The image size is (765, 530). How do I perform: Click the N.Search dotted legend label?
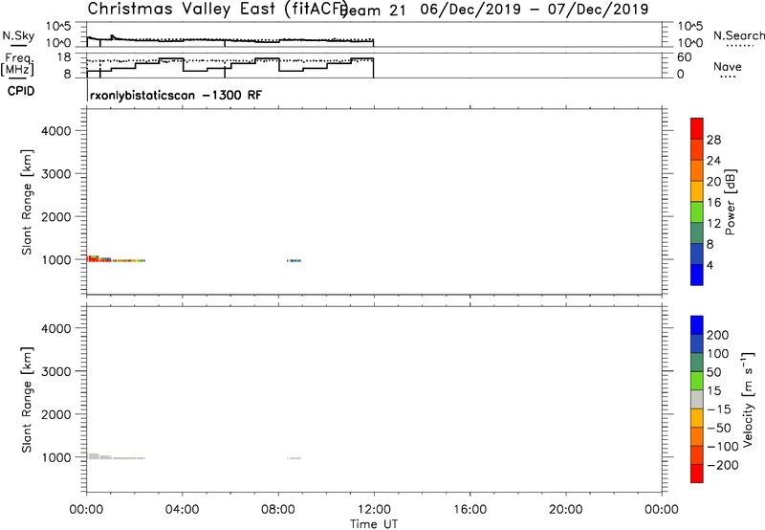tap(738, 35)
